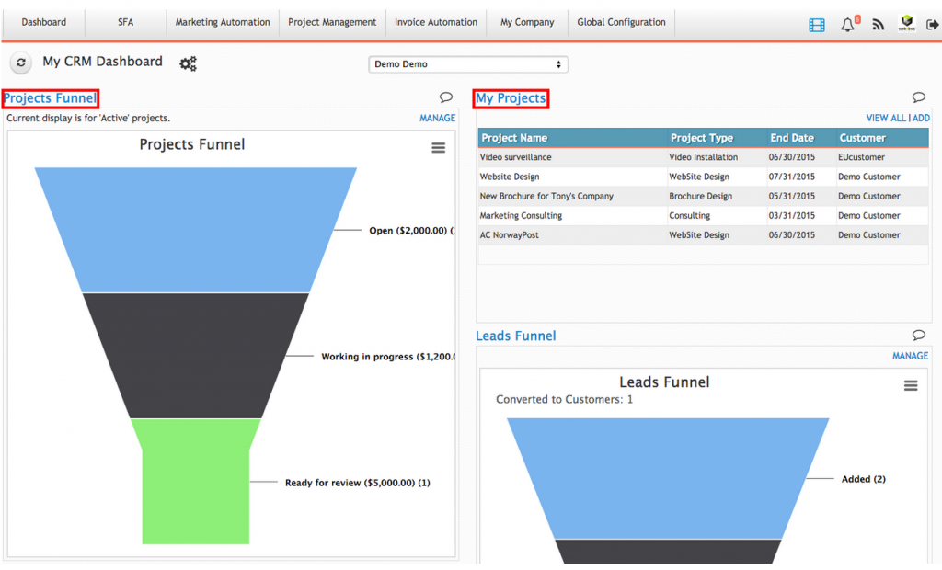
Task: Click ADD in the My Projects widget
Action: tap(920, 118)
